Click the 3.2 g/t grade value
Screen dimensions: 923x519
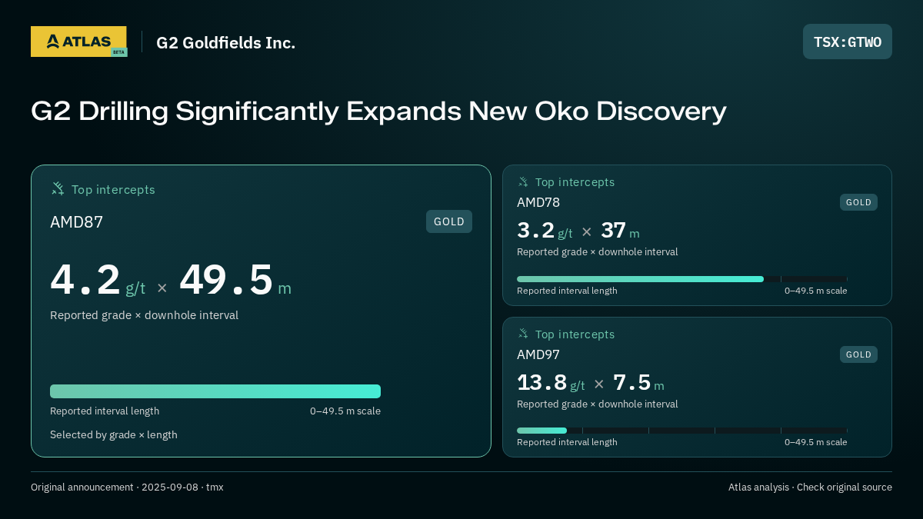545,231
